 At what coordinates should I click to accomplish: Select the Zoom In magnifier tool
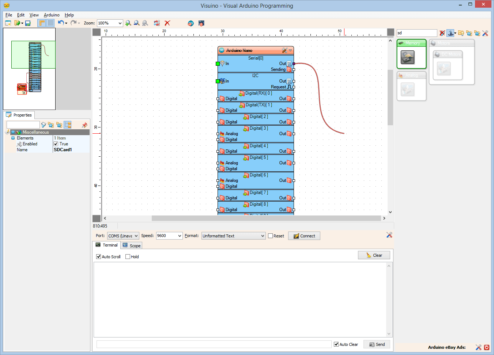click(x=128, y=23)
